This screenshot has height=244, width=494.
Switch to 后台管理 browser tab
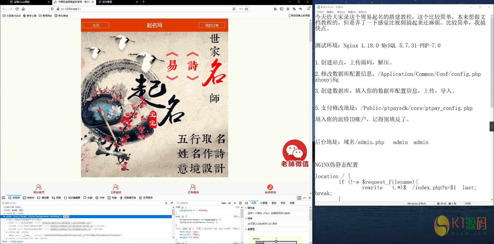(x=119, y=2)
